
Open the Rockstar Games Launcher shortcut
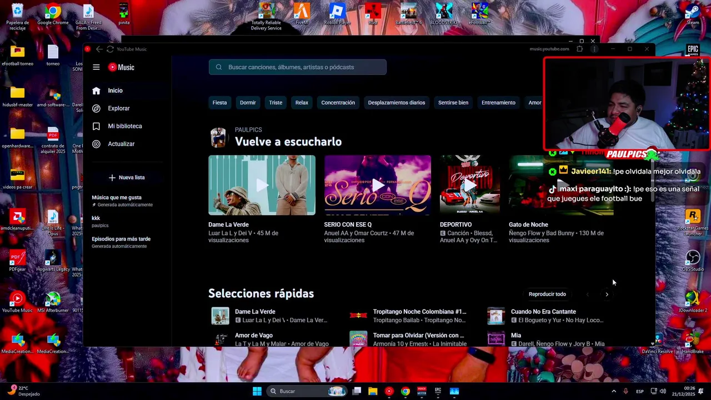(693, 223)
